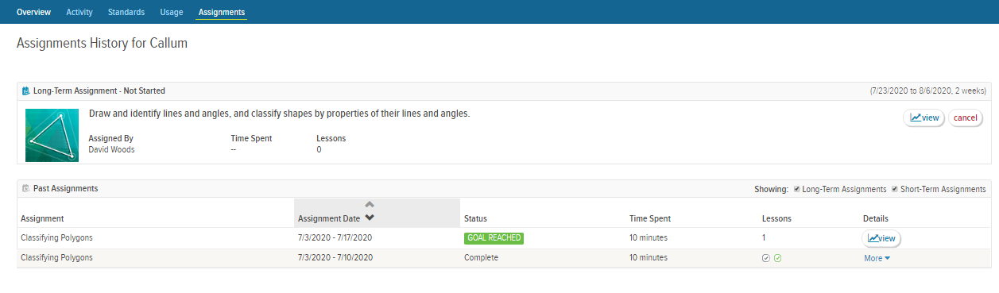
Task: View details of Goal Reached assignment
Action: (x=881, y=238)
